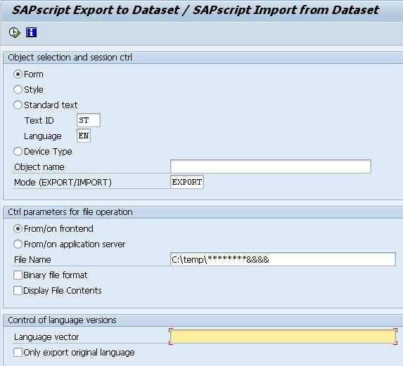
Task: Click the Ctrl parameters for file operation header
Action: 70,212
